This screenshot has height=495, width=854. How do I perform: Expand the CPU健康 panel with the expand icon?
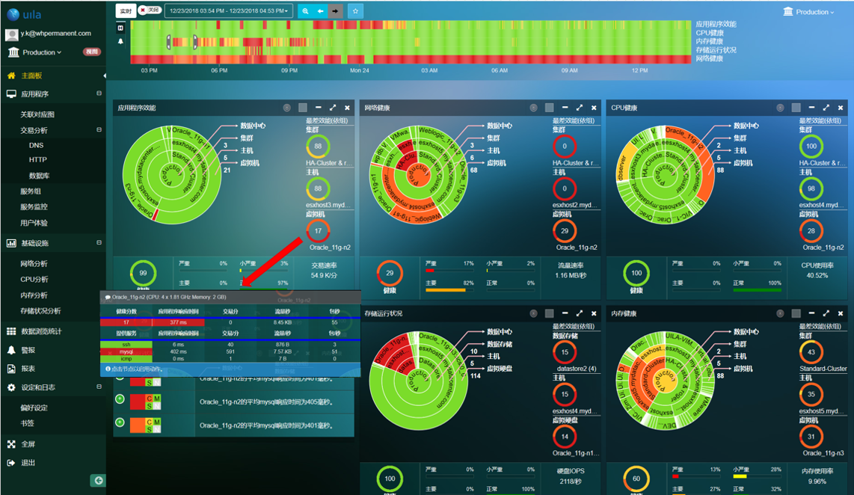pos(826,108)
